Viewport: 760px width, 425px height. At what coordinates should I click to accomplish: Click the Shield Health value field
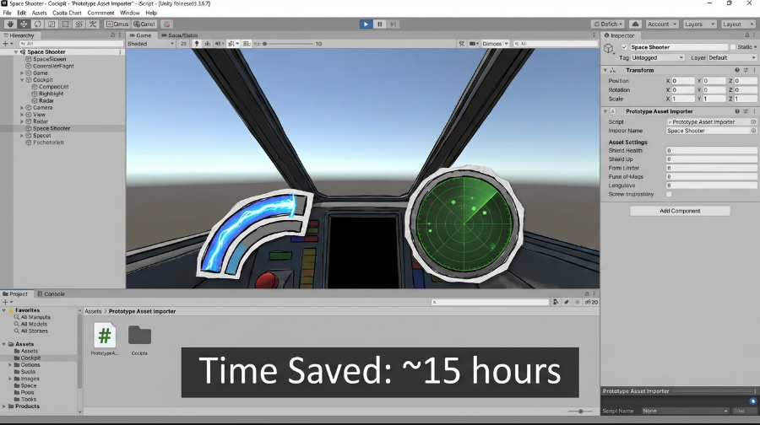coord(711,151)
